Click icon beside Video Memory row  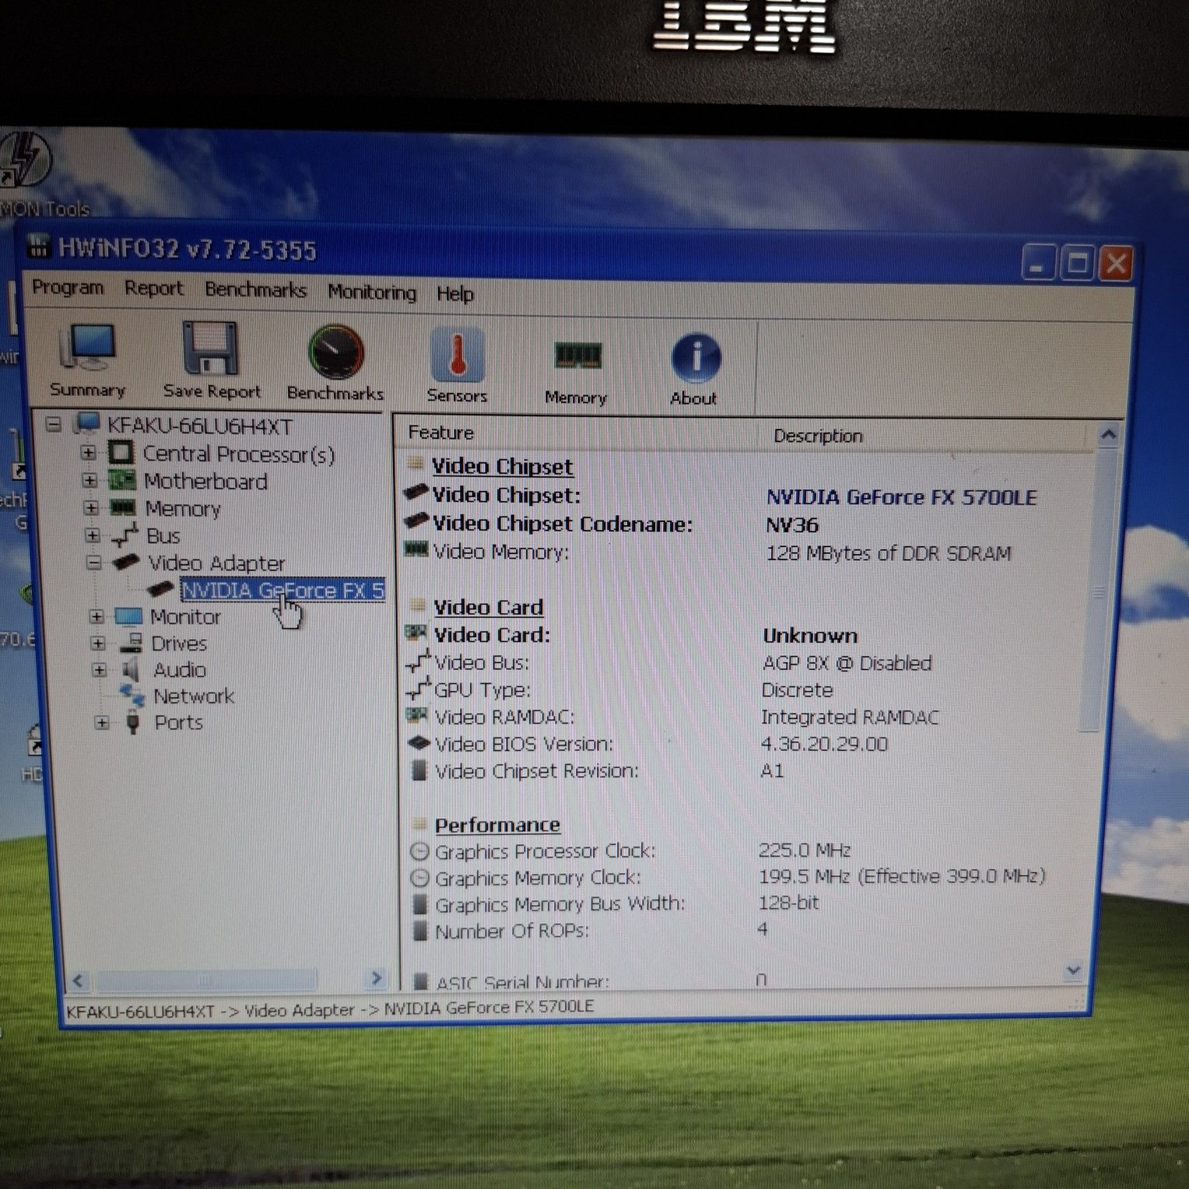416,549
